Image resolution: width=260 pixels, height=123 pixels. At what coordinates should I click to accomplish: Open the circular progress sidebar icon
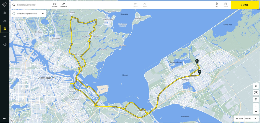5,44
